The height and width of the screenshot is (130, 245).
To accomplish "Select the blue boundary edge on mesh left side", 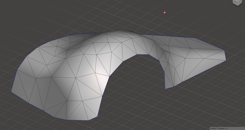I will [14, 81].
